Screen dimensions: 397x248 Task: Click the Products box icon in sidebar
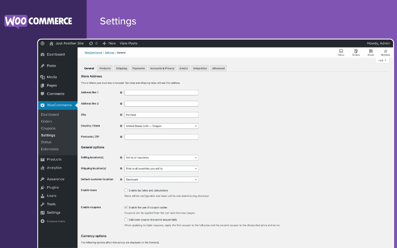[x=43, y=159]
